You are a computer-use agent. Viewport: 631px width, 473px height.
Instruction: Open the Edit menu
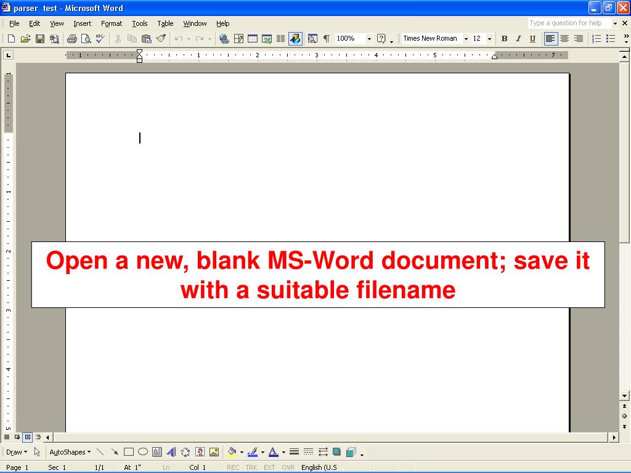tap(35, 23)
